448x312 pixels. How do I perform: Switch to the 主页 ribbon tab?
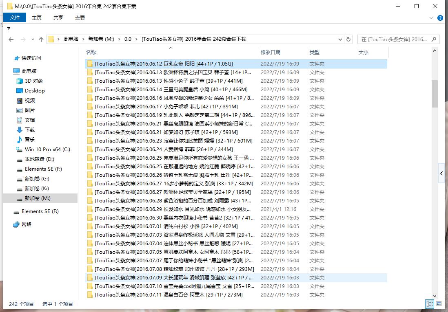click(37, 18)
